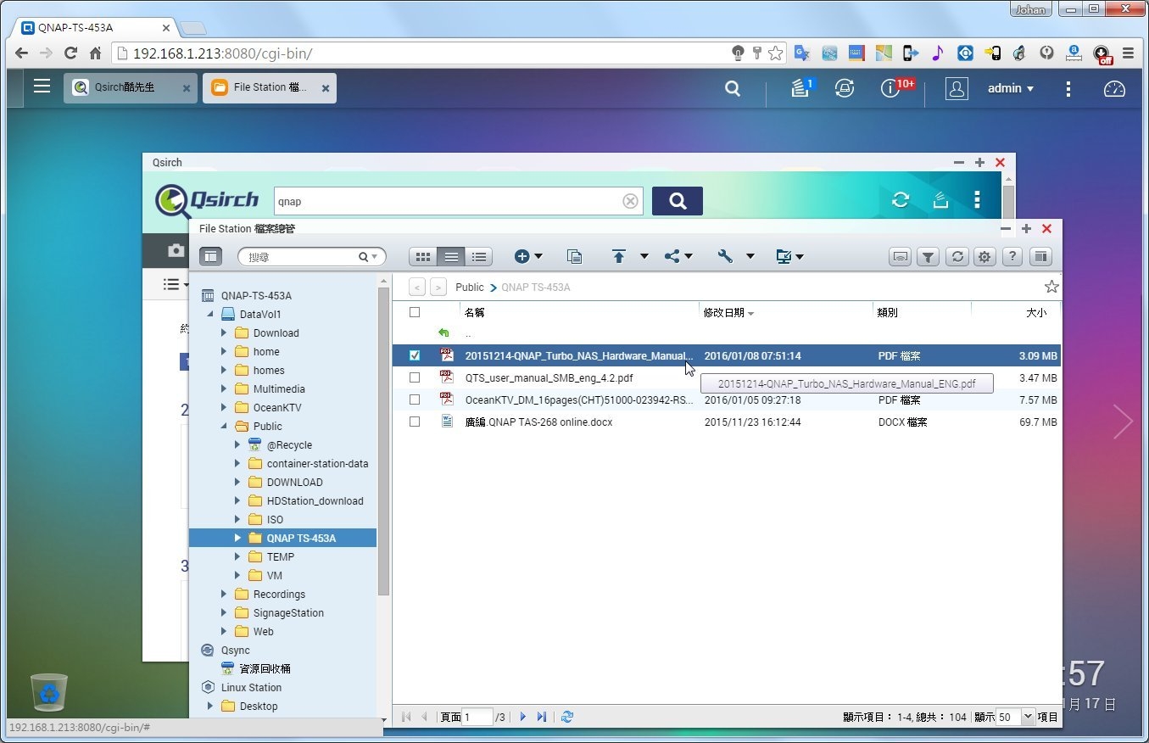Click the parent folder '..' row
Viewport: 1149px width, 743px height.
tap(726, 333)
